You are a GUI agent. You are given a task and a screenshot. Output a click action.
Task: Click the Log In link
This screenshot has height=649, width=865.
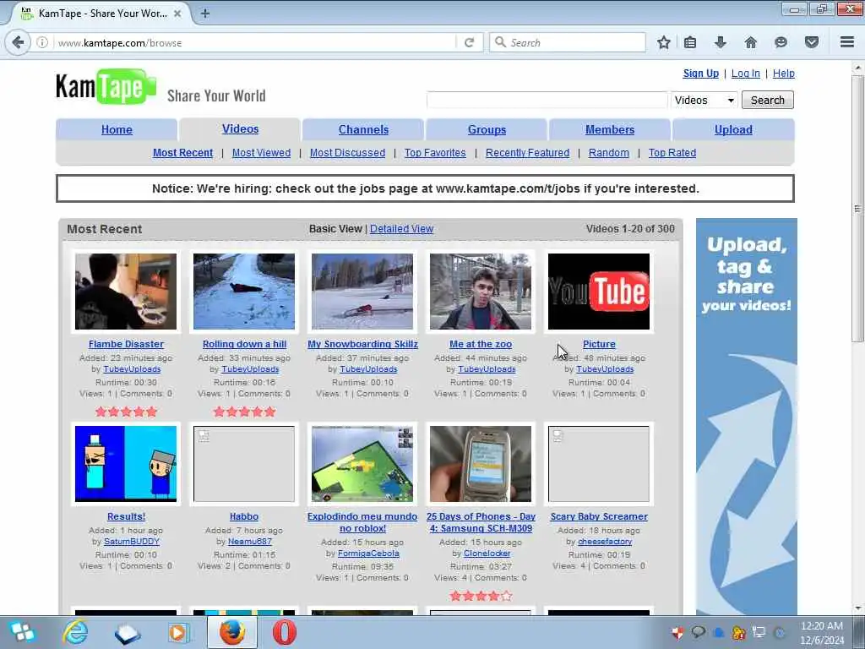[745, 74]
